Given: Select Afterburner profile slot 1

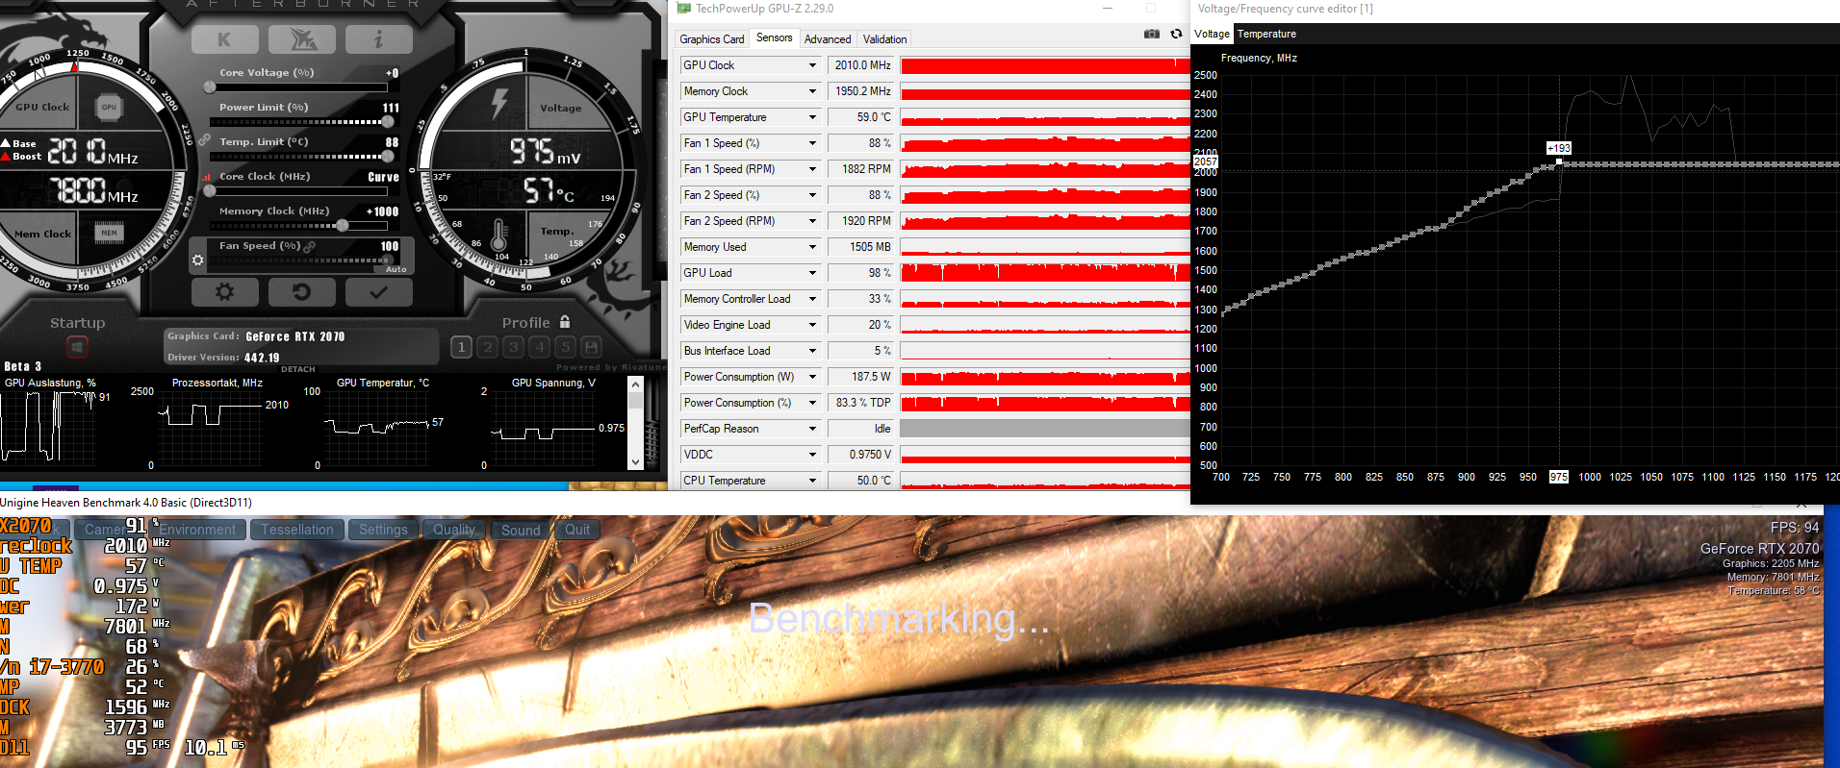Looking at the screenshot, I should pos(461,347).
